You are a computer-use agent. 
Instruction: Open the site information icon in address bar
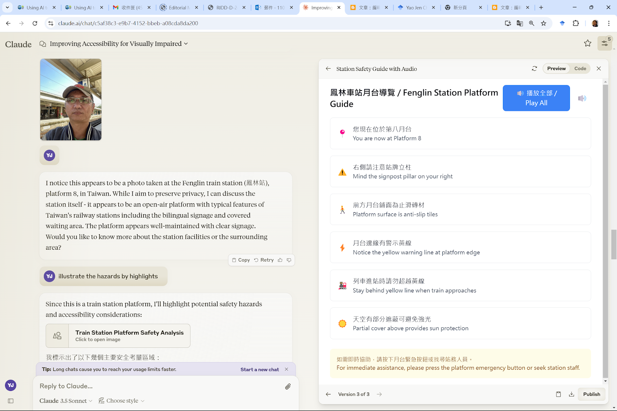51,23
